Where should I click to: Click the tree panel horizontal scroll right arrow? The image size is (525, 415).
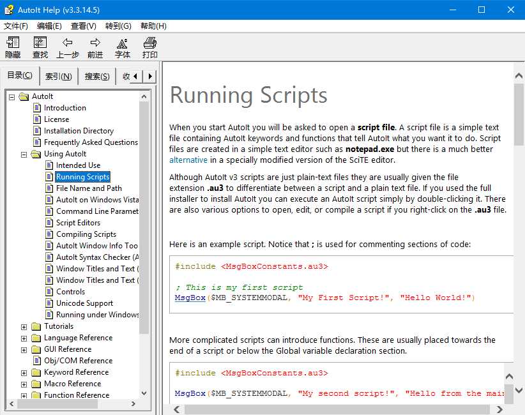click(133, 404)
